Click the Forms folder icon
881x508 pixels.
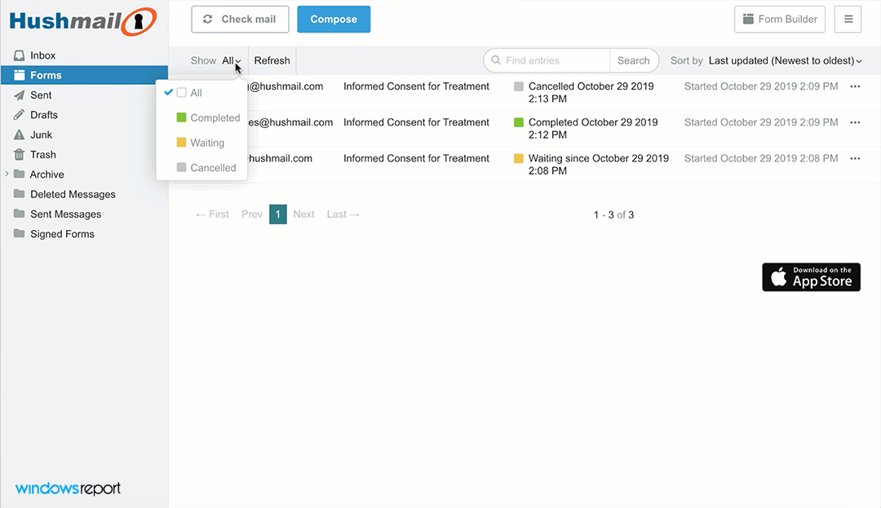tap(19, 74)
